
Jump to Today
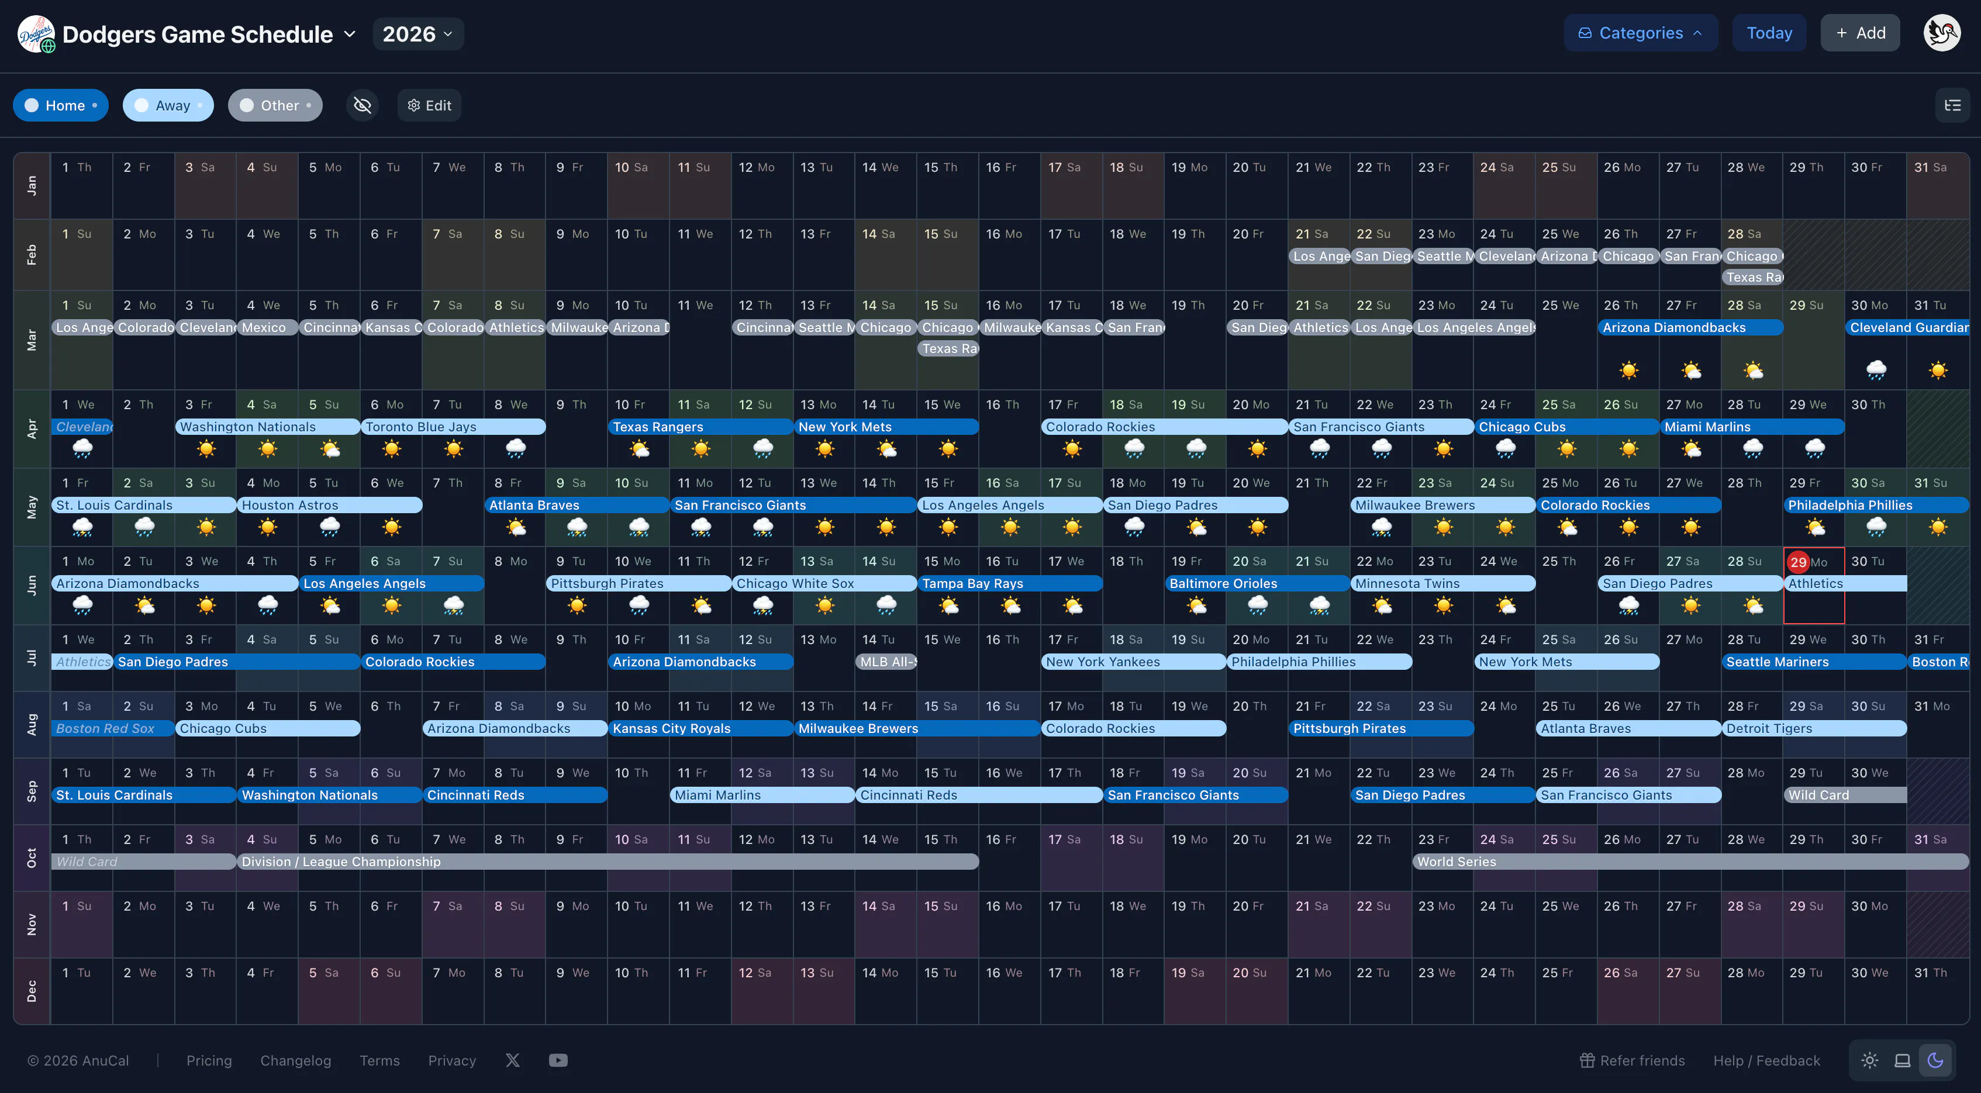(1769, 33)
